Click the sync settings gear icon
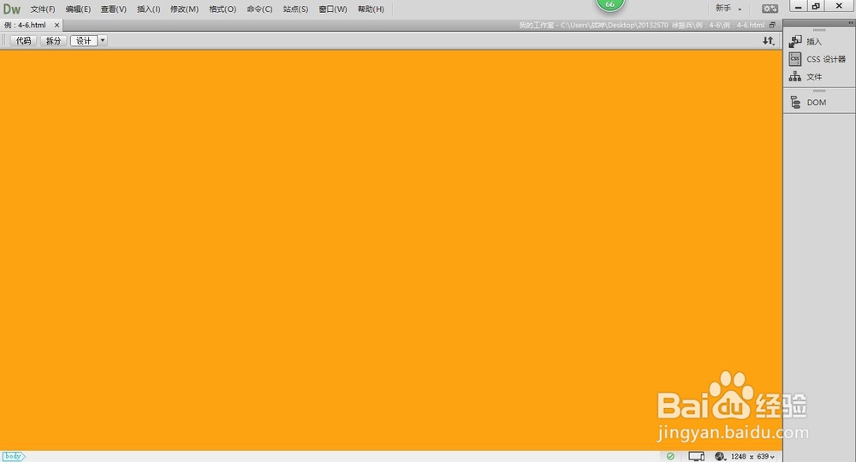The image size is (856, 462). (x=770, y=9)
